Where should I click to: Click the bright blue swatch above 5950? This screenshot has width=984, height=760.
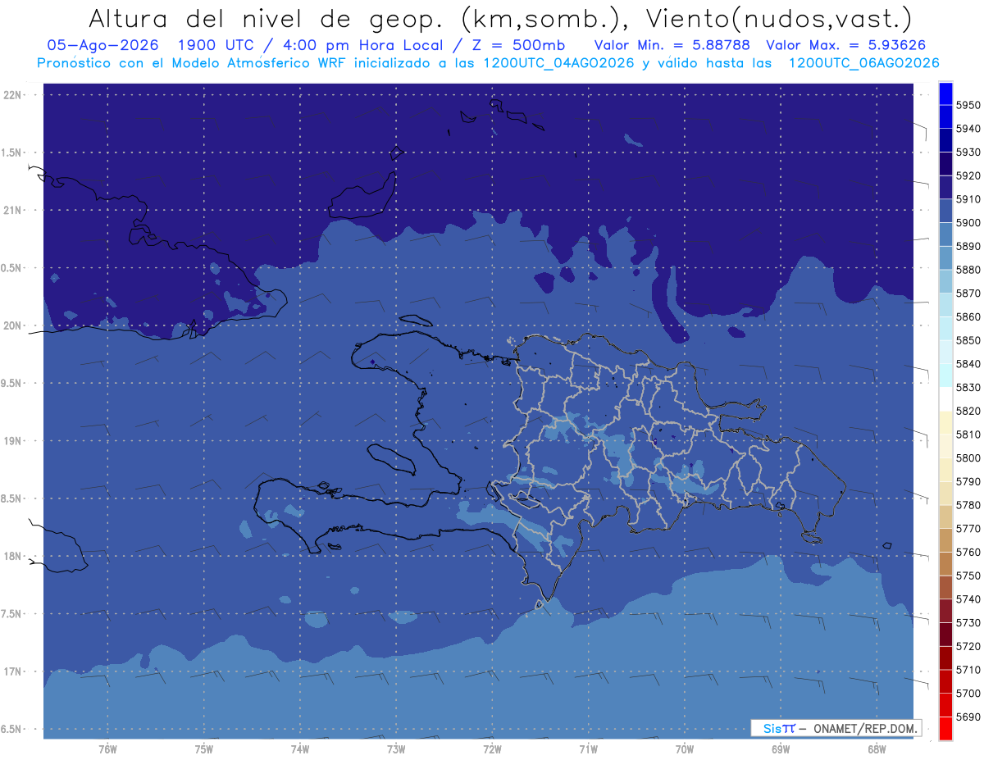[945, 93]
